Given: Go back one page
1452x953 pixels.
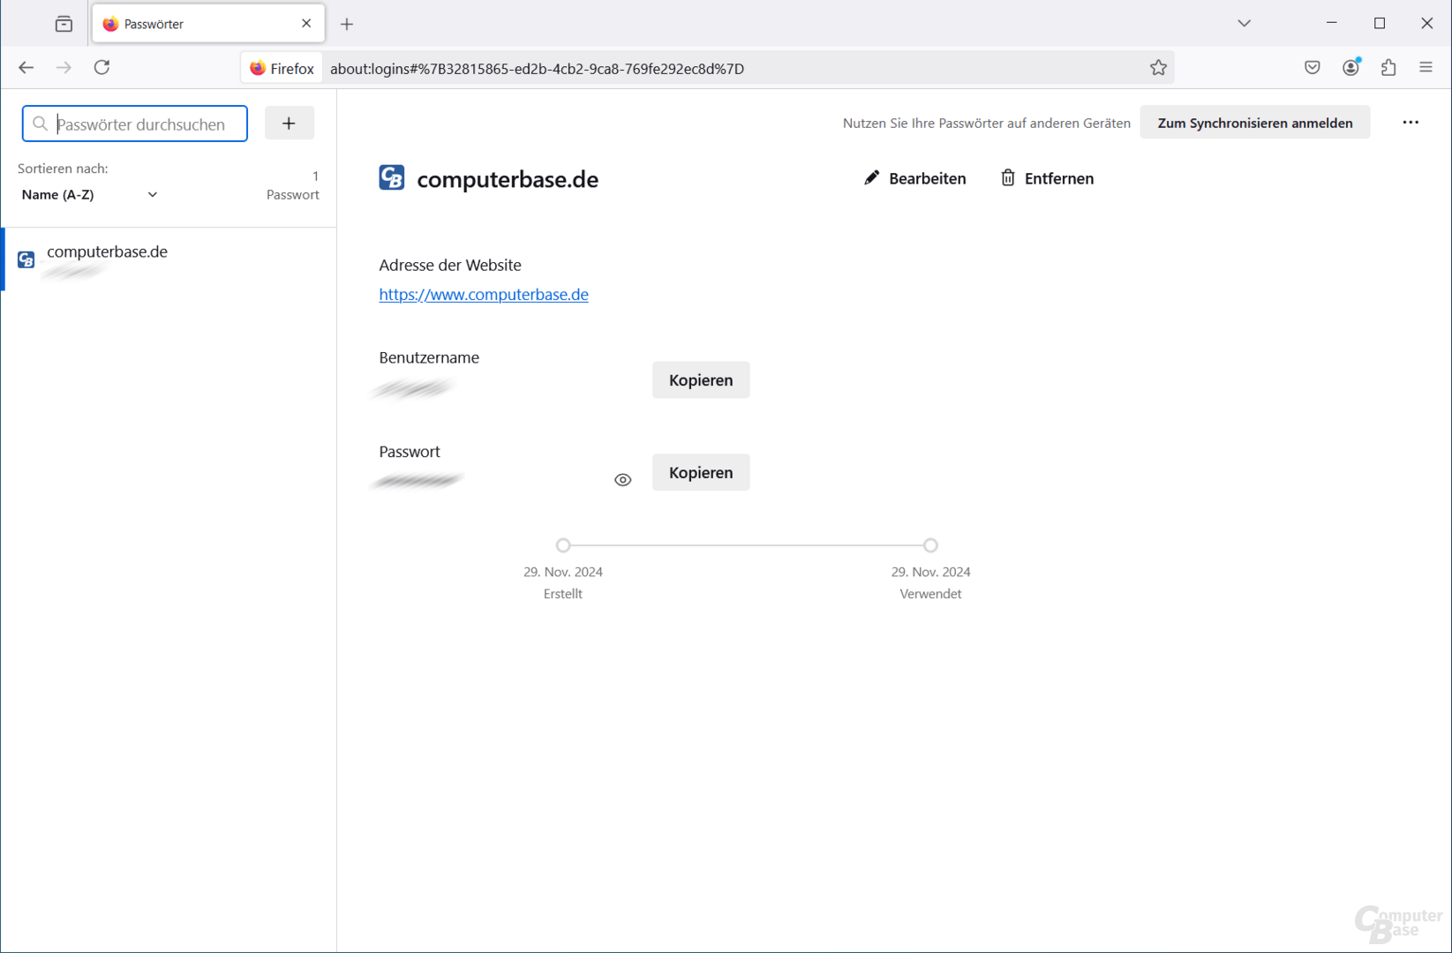Looking at the screenshot, I should pyautogui.click(x=26, y=68).
